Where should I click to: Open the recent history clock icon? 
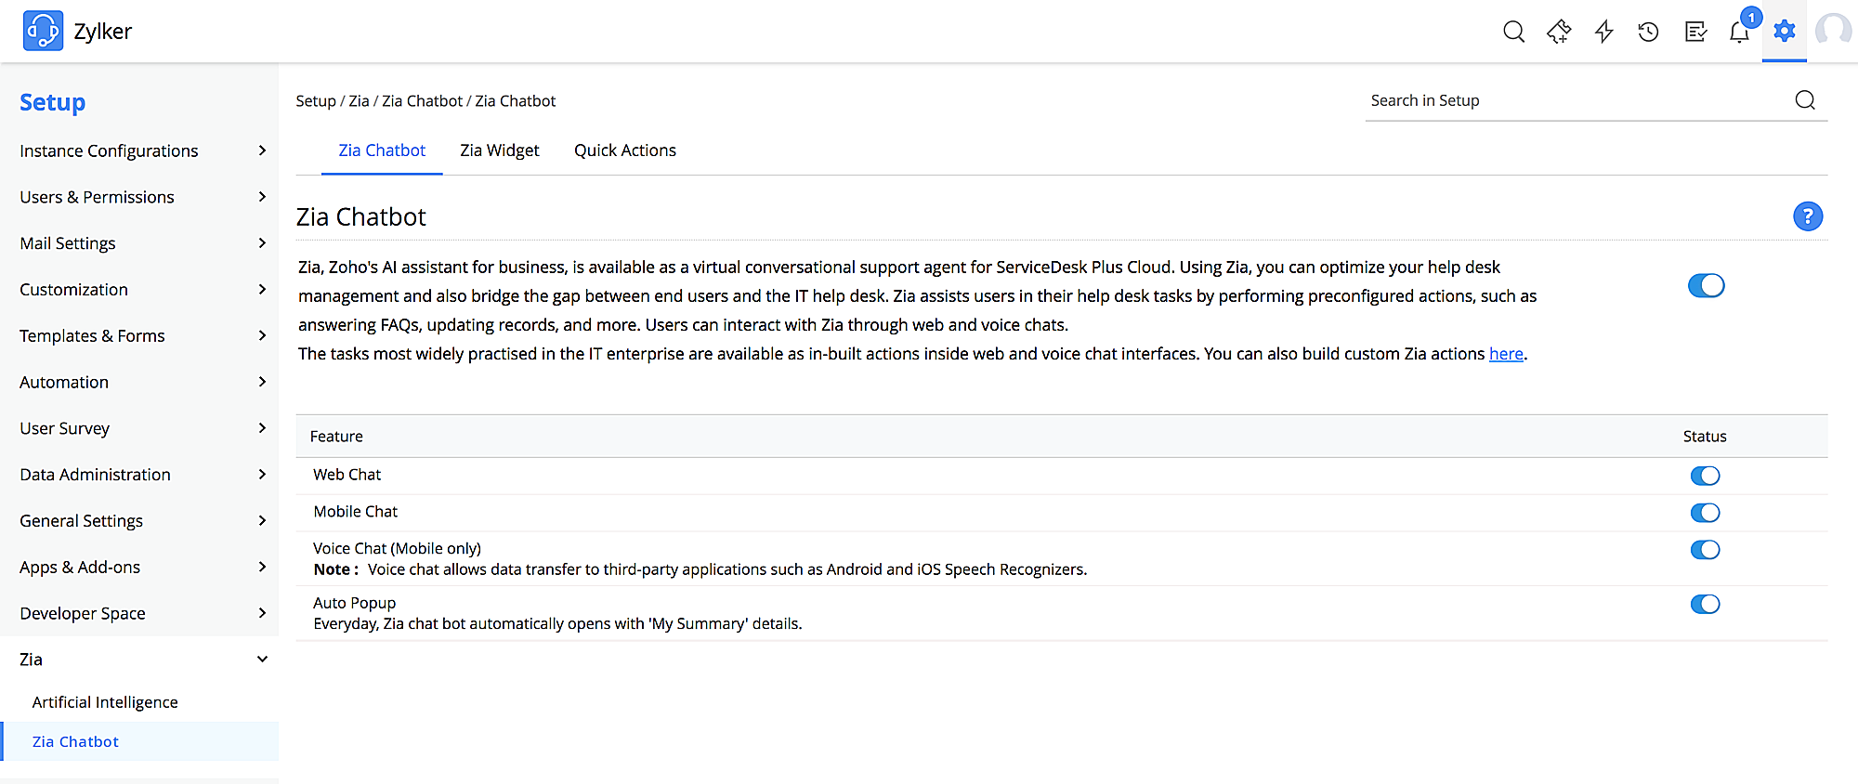(1649, 32)
